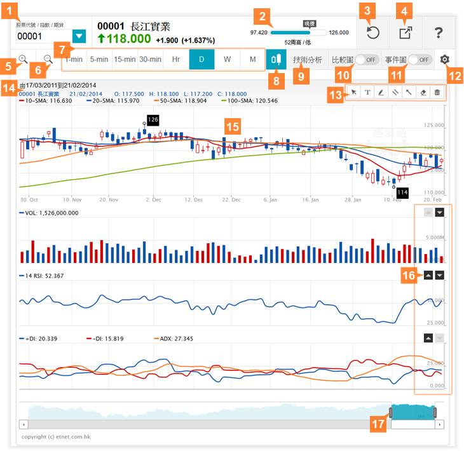Toggle the 比較圖 comparison switch
Image resolution: width=464 pixels, height=451 pixels.
365,59
